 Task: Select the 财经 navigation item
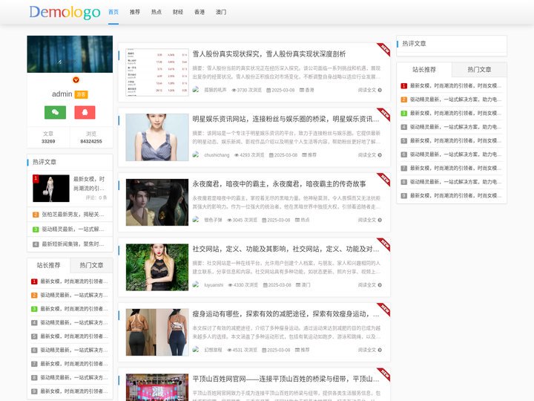click(178, 12)
